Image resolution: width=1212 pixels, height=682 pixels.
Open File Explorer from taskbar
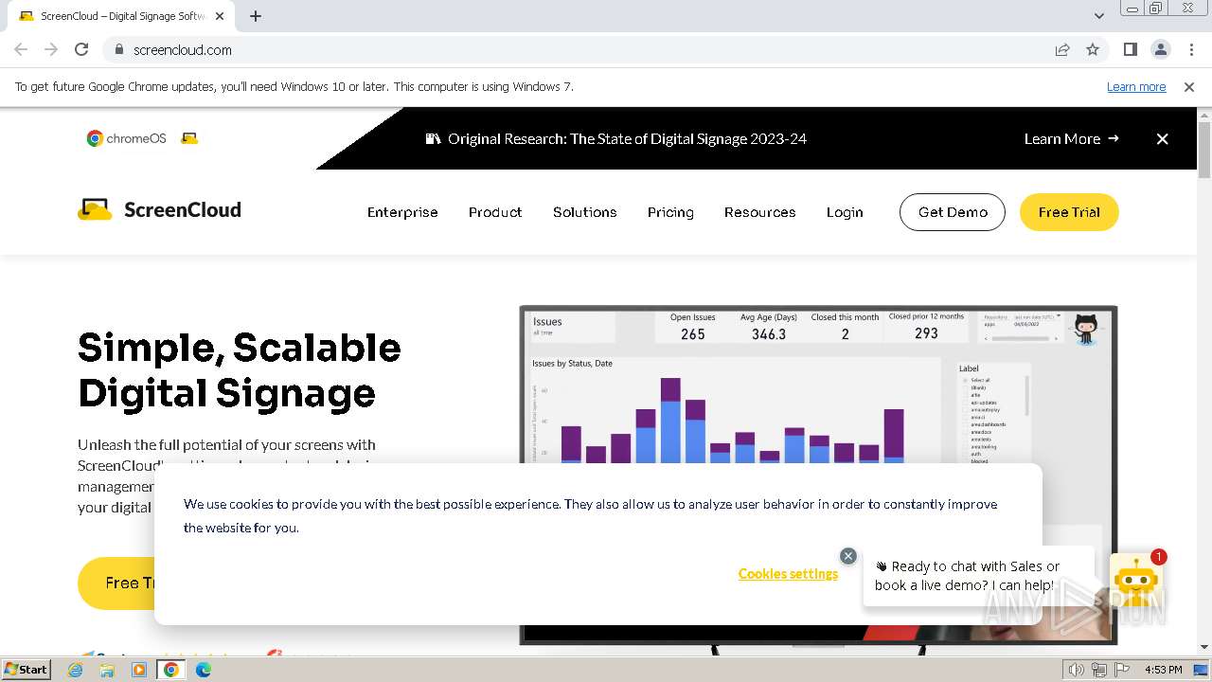click(x=107, y=670)
